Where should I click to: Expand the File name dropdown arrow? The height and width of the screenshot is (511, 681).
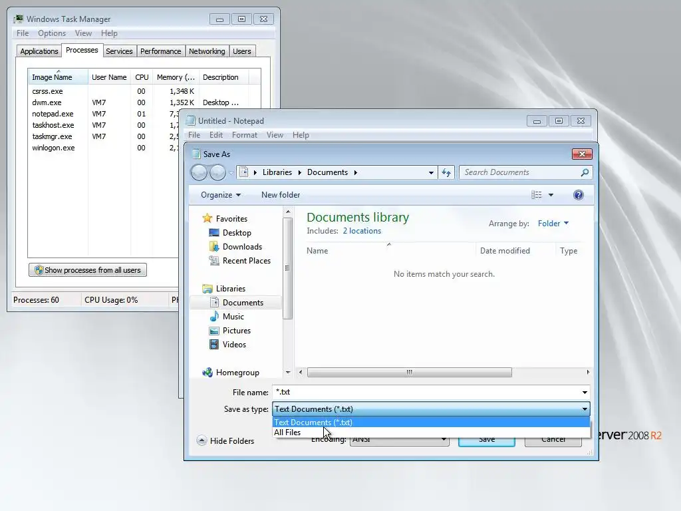[x=585, y=393]
